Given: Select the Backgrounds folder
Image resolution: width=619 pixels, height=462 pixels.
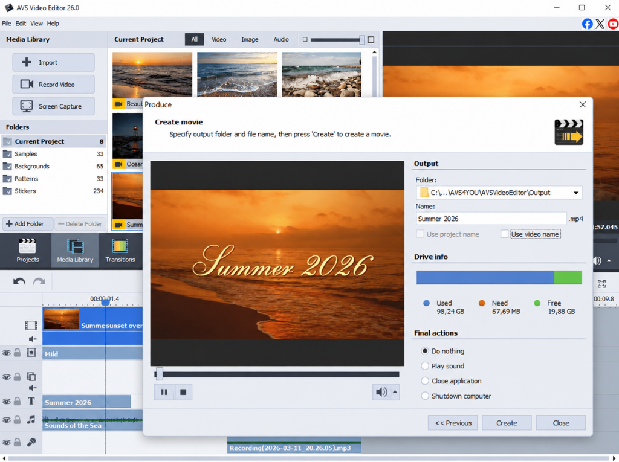Looking at the screenshot, I should (x=53, y=166).
